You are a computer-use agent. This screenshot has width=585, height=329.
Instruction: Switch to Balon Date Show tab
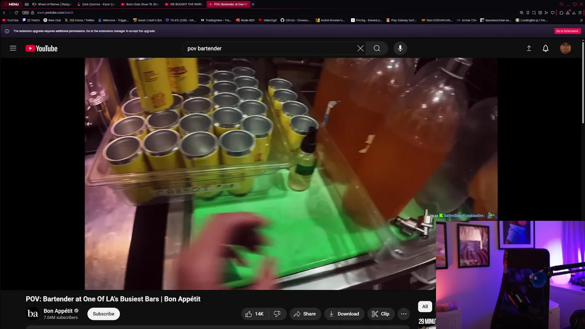point(139,4)
